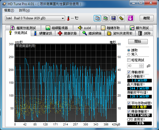
Task: Open the 檔案(F) menu
Action: pyautogui.click(x=9, y=10)
